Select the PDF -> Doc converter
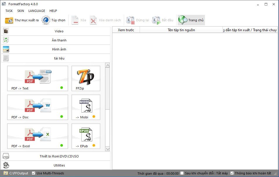The image size is (279, 177). point(37,107)
